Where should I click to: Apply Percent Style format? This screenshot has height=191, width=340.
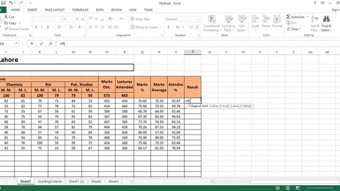177,27
